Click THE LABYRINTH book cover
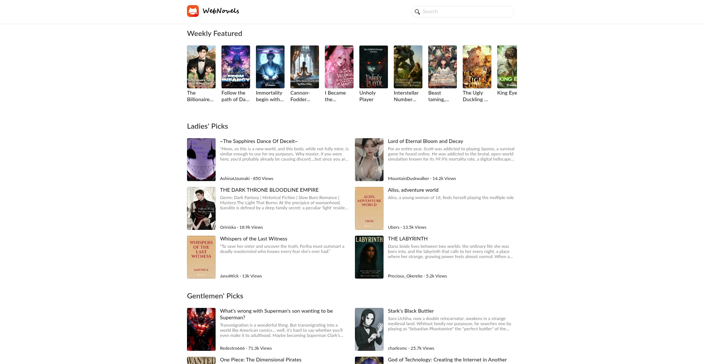This screenshot has height=364, width=704. (x=369, y=257)
